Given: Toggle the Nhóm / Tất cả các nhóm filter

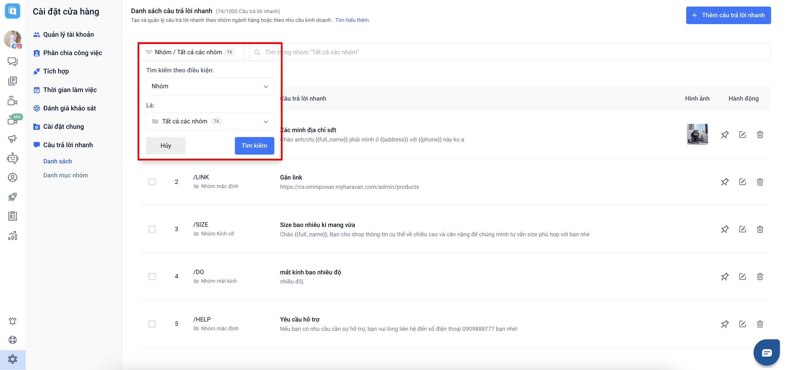Looking at the screenshot, I should tap(191, 52).
